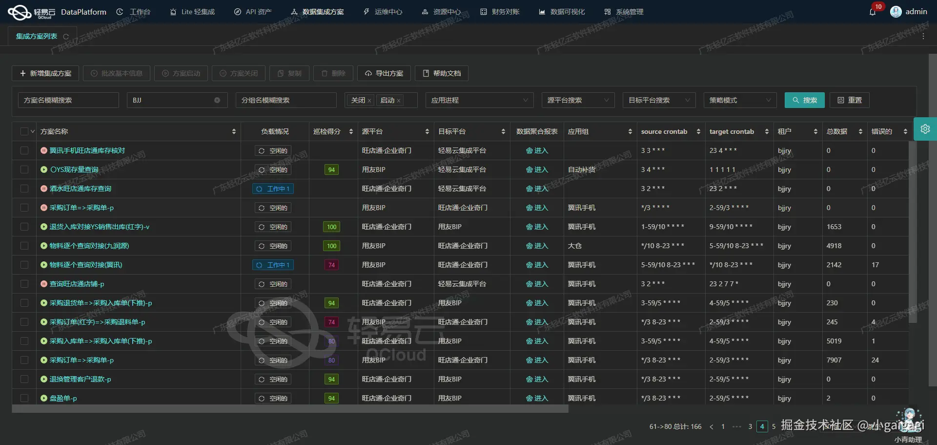Click the 搜索 search button

(804, 100)
